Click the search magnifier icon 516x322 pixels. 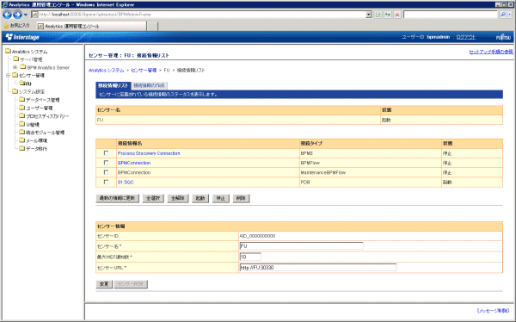(503, 15)
